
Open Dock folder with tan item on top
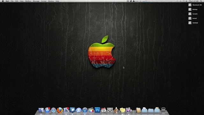click(157, 110)
